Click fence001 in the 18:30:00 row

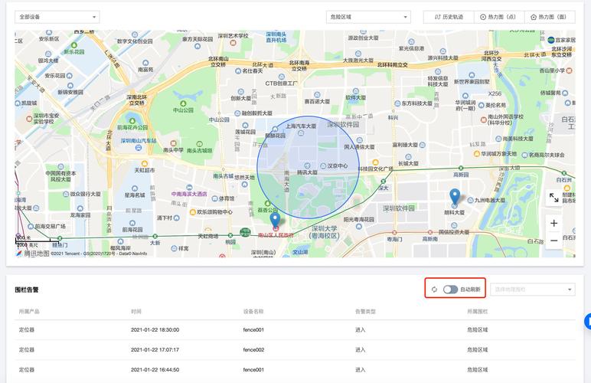253,330
